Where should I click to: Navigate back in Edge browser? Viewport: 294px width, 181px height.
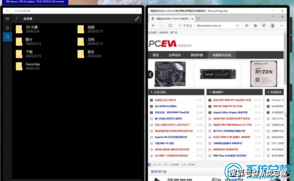click(x=153, y=25)
